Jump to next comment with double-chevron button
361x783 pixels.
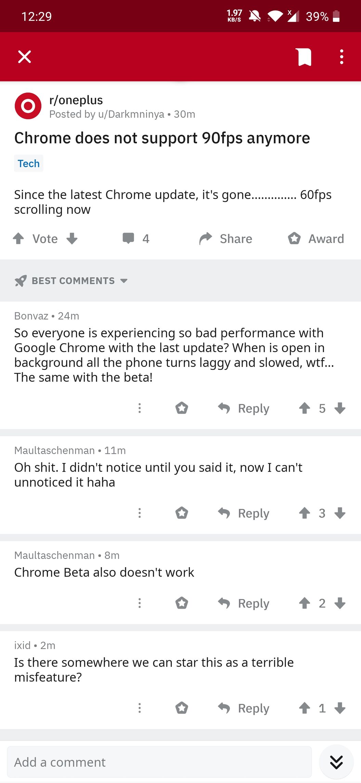pos(336,762)
